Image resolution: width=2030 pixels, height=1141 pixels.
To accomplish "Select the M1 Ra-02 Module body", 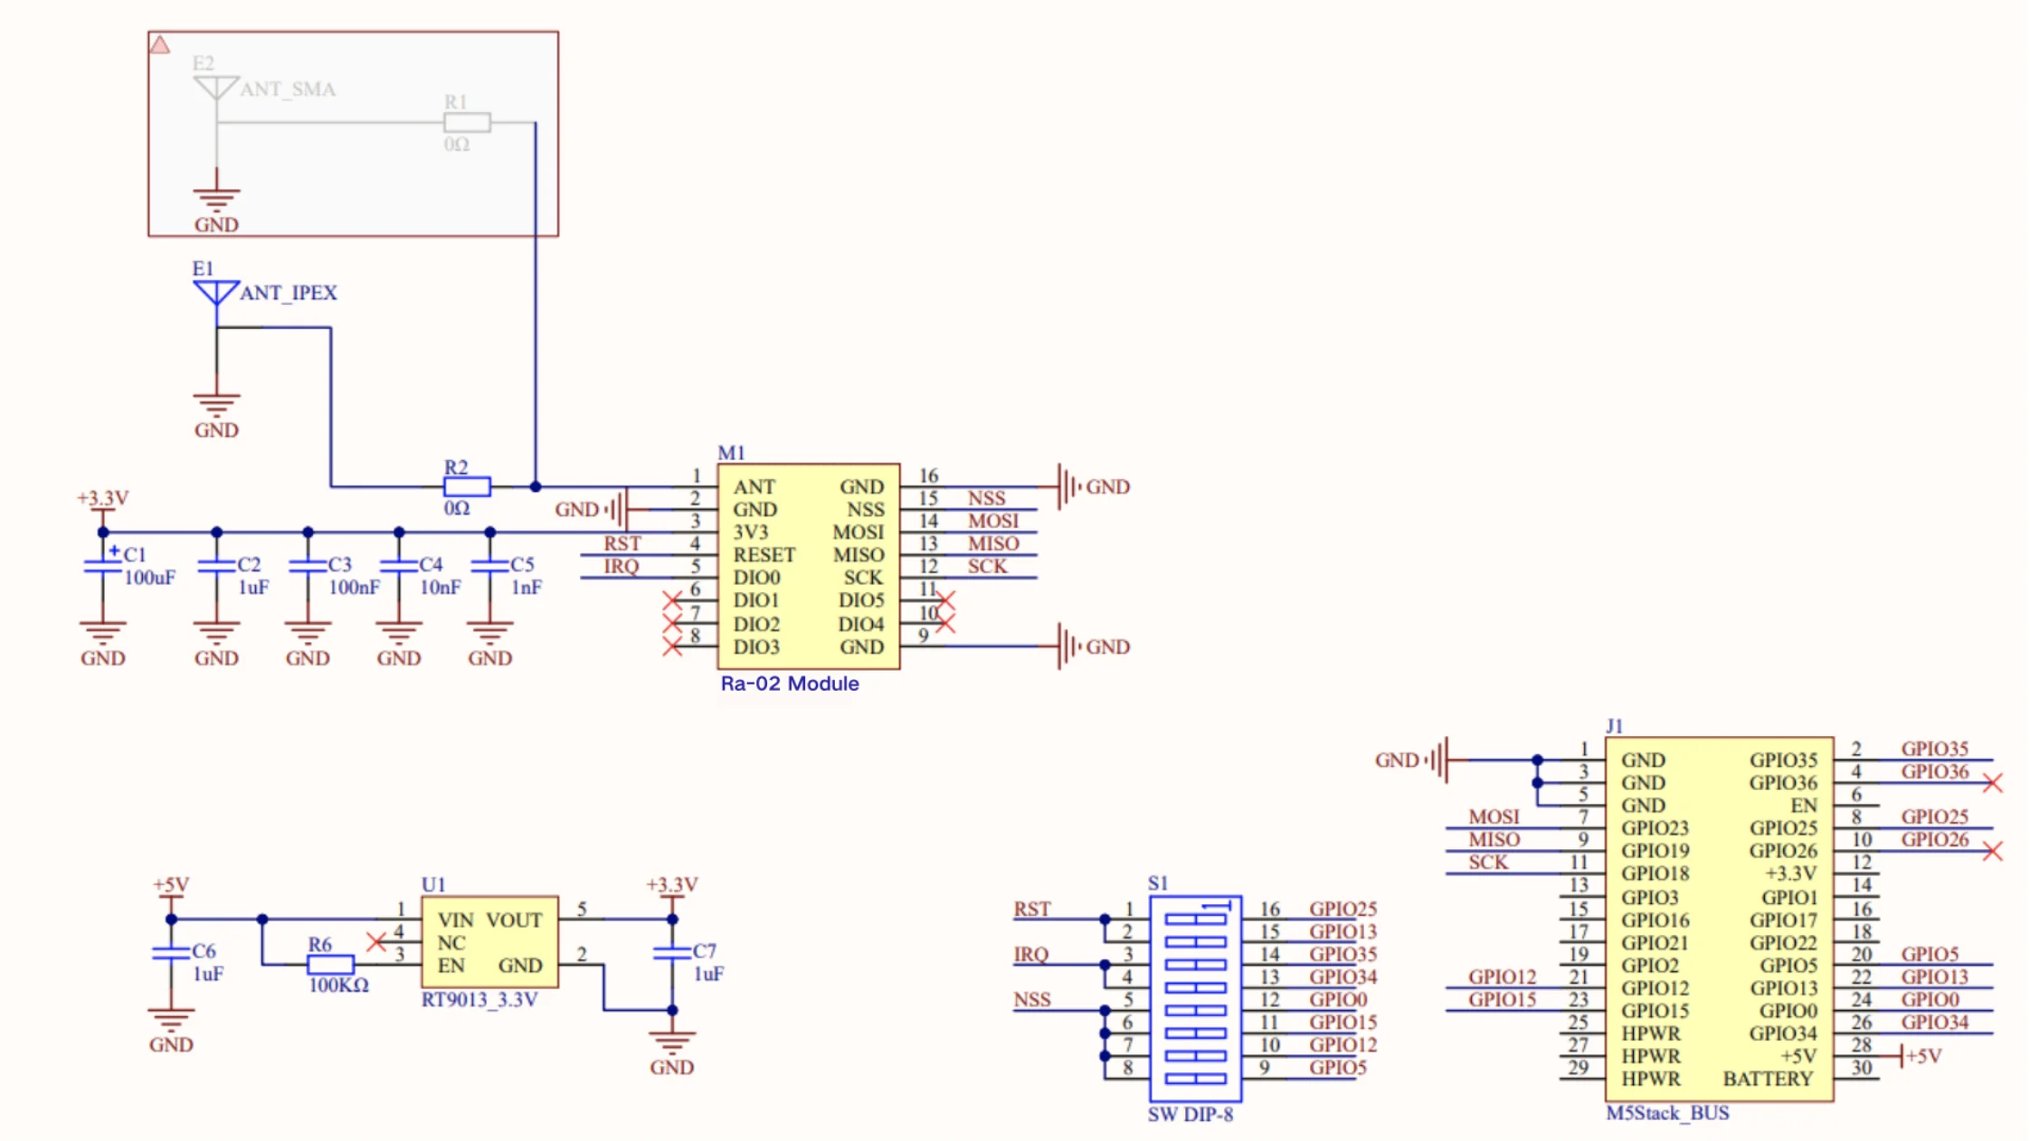I will 808,567.
